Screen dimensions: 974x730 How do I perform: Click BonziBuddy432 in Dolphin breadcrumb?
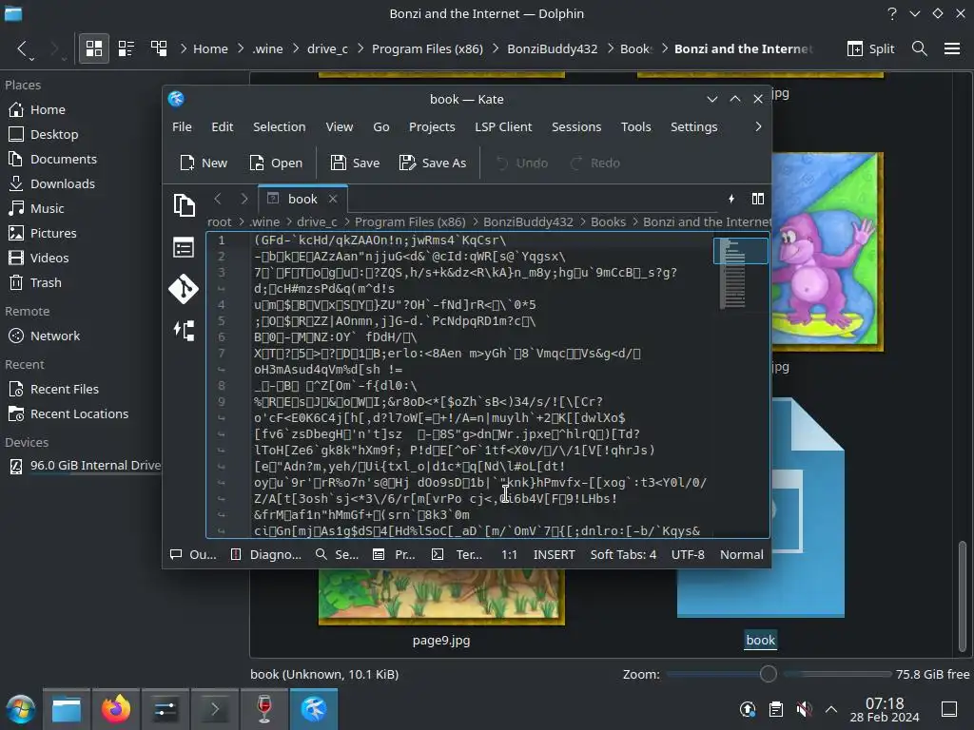click(553, 48)
